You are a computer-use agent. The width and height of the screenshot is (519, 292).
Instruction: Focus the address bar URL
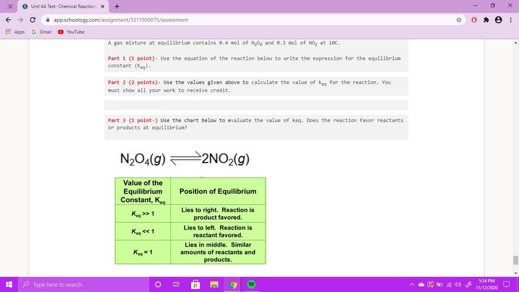(x=121, y=20)
